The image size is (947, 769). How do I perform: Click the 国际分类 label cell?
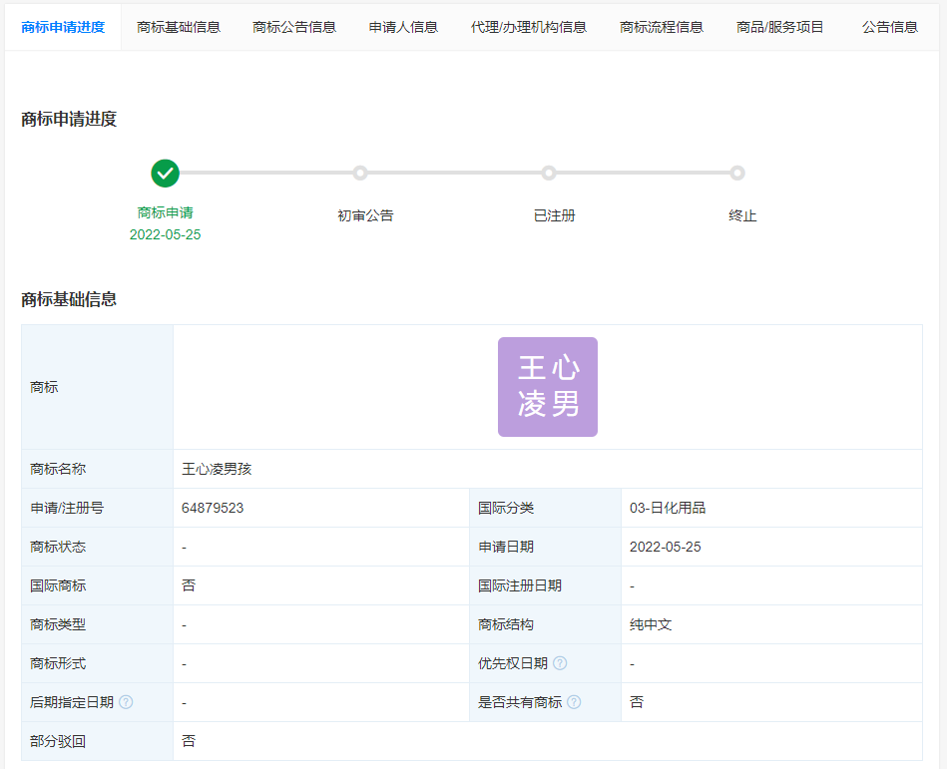coord(546,508)
